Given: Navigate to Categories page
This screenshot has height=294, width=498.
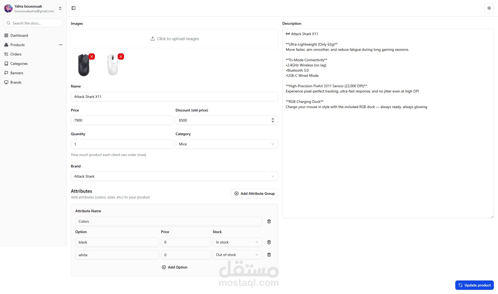Looking at the screenshot, I should (33, 64).
